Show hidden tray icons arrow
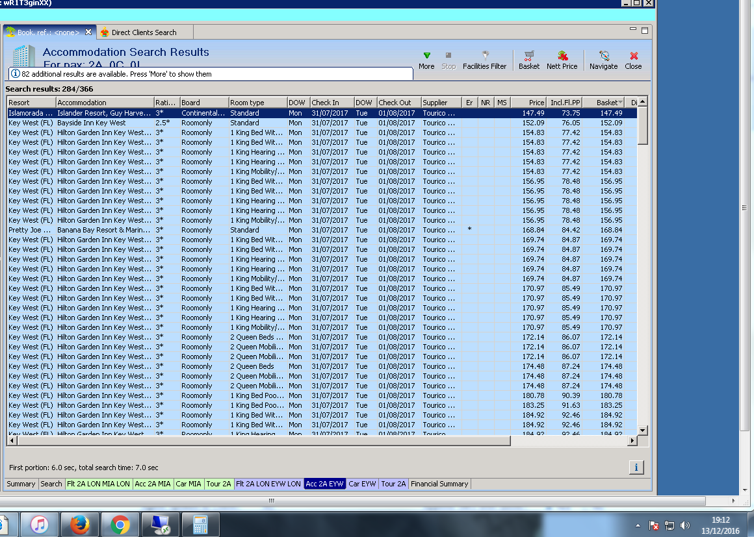 point(638,525)
